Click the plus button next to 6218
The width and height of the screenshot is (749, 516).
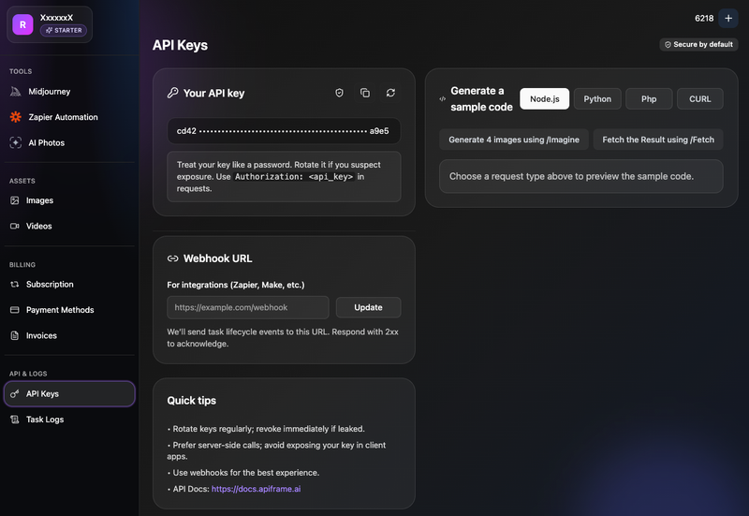click(728, 18)
